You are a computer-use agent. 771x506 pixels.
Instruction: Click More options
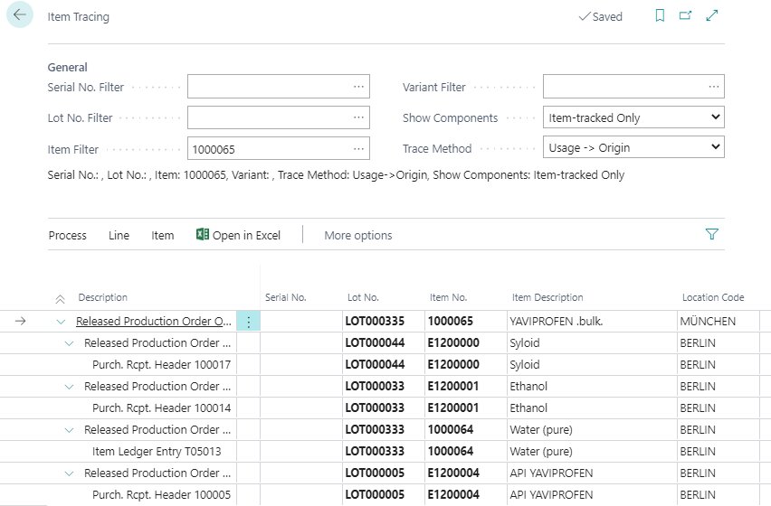pos(357,235)
